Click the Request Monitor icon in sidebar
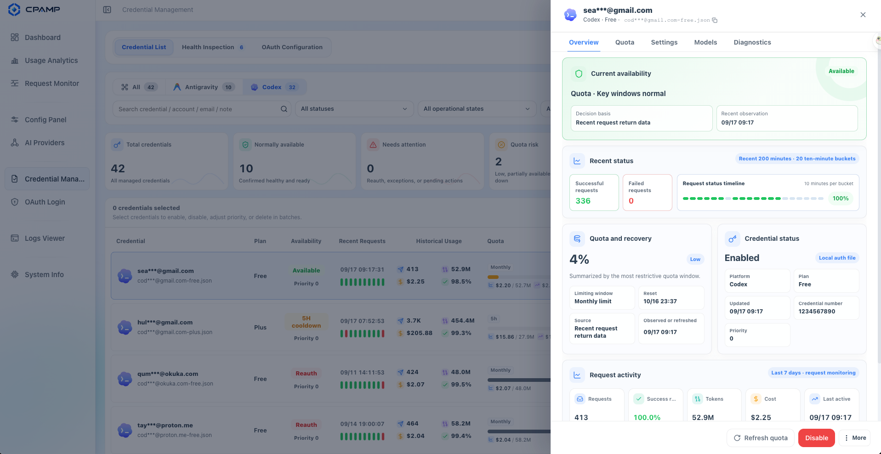Screen dimensions: 881x454 click(x=15, y=83)
